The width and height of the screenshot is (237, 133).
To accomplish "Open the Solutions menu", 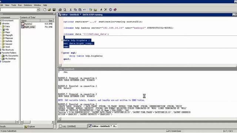I will (28, 5).
